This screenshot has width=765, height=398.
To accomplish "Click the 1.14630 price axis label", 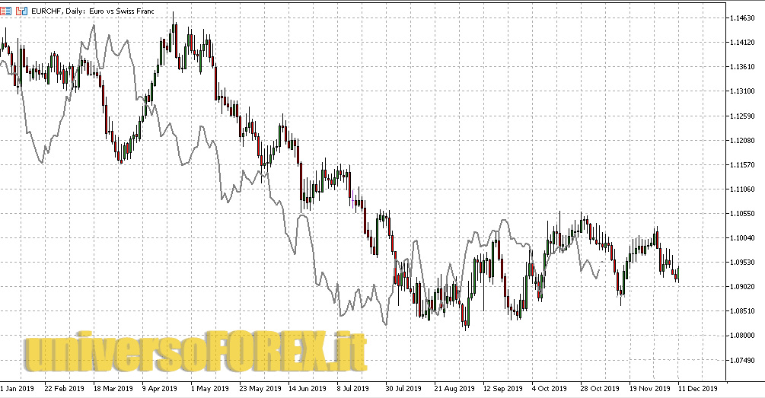I will pyautogui.click(x=741, y=18).
